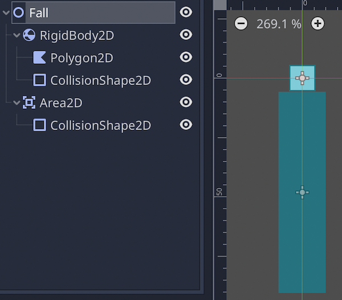Hide the Fall node with its eye icon
The image size is (342, 300).
point(186,12)
